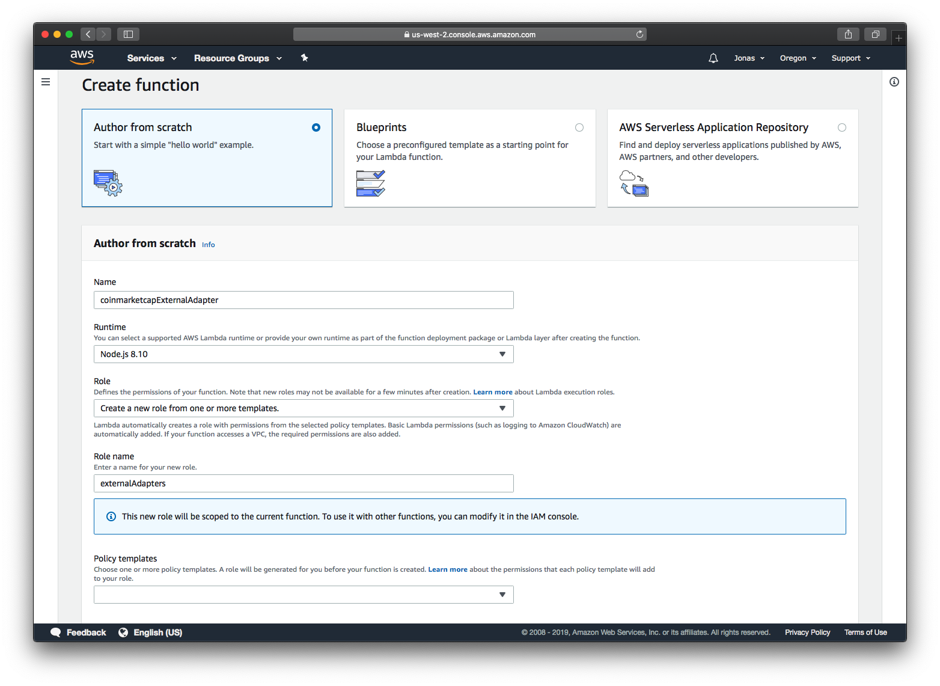Click the Create function page heading
Viewport: 940px width, 686px height.
point(141,85)
